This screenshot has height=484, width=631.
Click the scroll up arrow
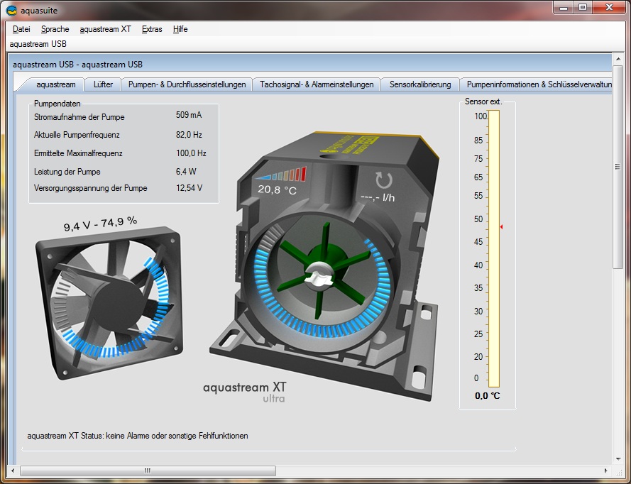click(x=618, y=59)
